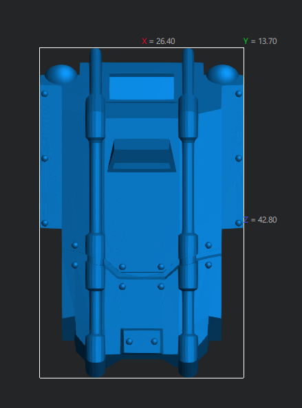The image size is (302, 408).
Task: Click the green Y axis letter
Action: (246, 41)
